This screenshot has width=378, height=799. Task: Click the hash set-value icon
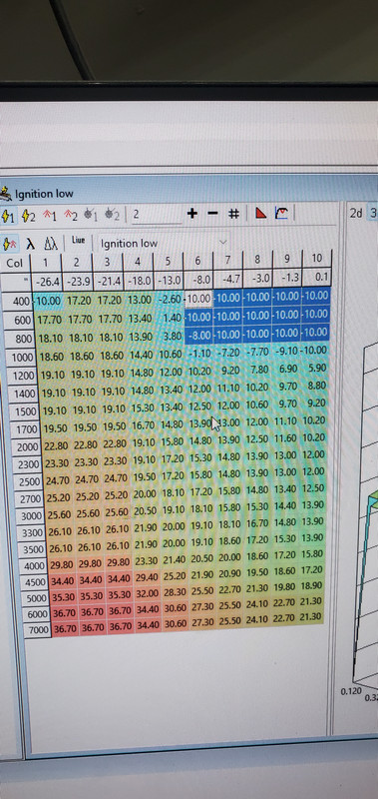(233, 214)
